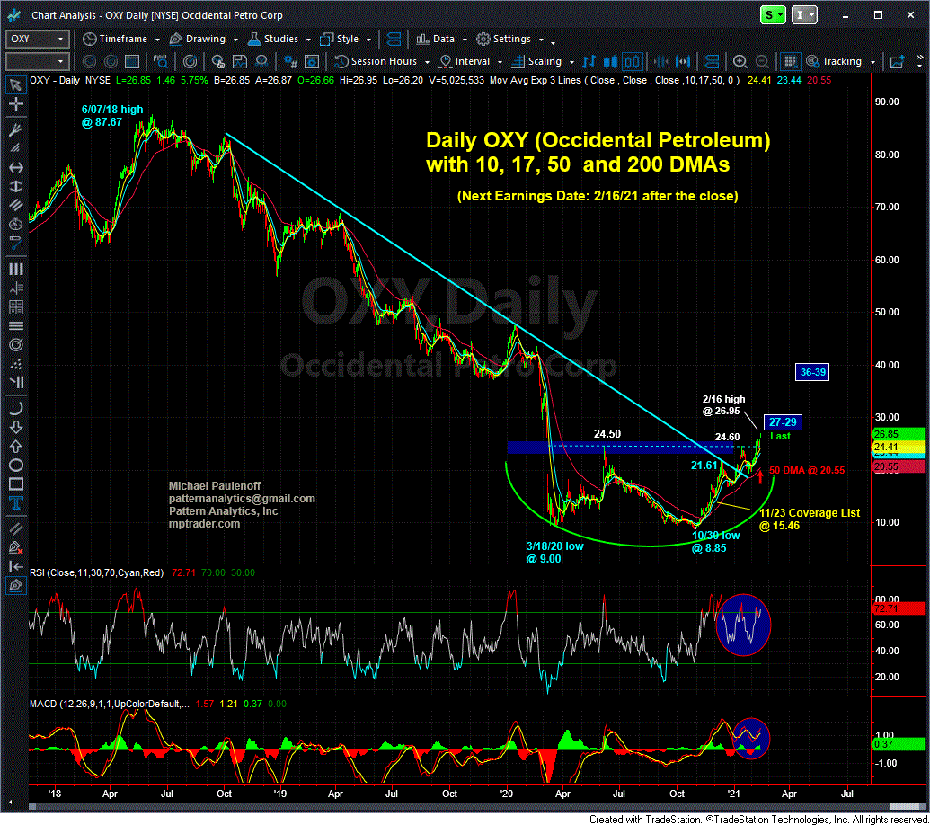The height and width of the screenshot is (825, 930).
Task: Click the "3/18/20 low @ 9.00" annotation
Action: pyautogui.click(x=554, y=552)
